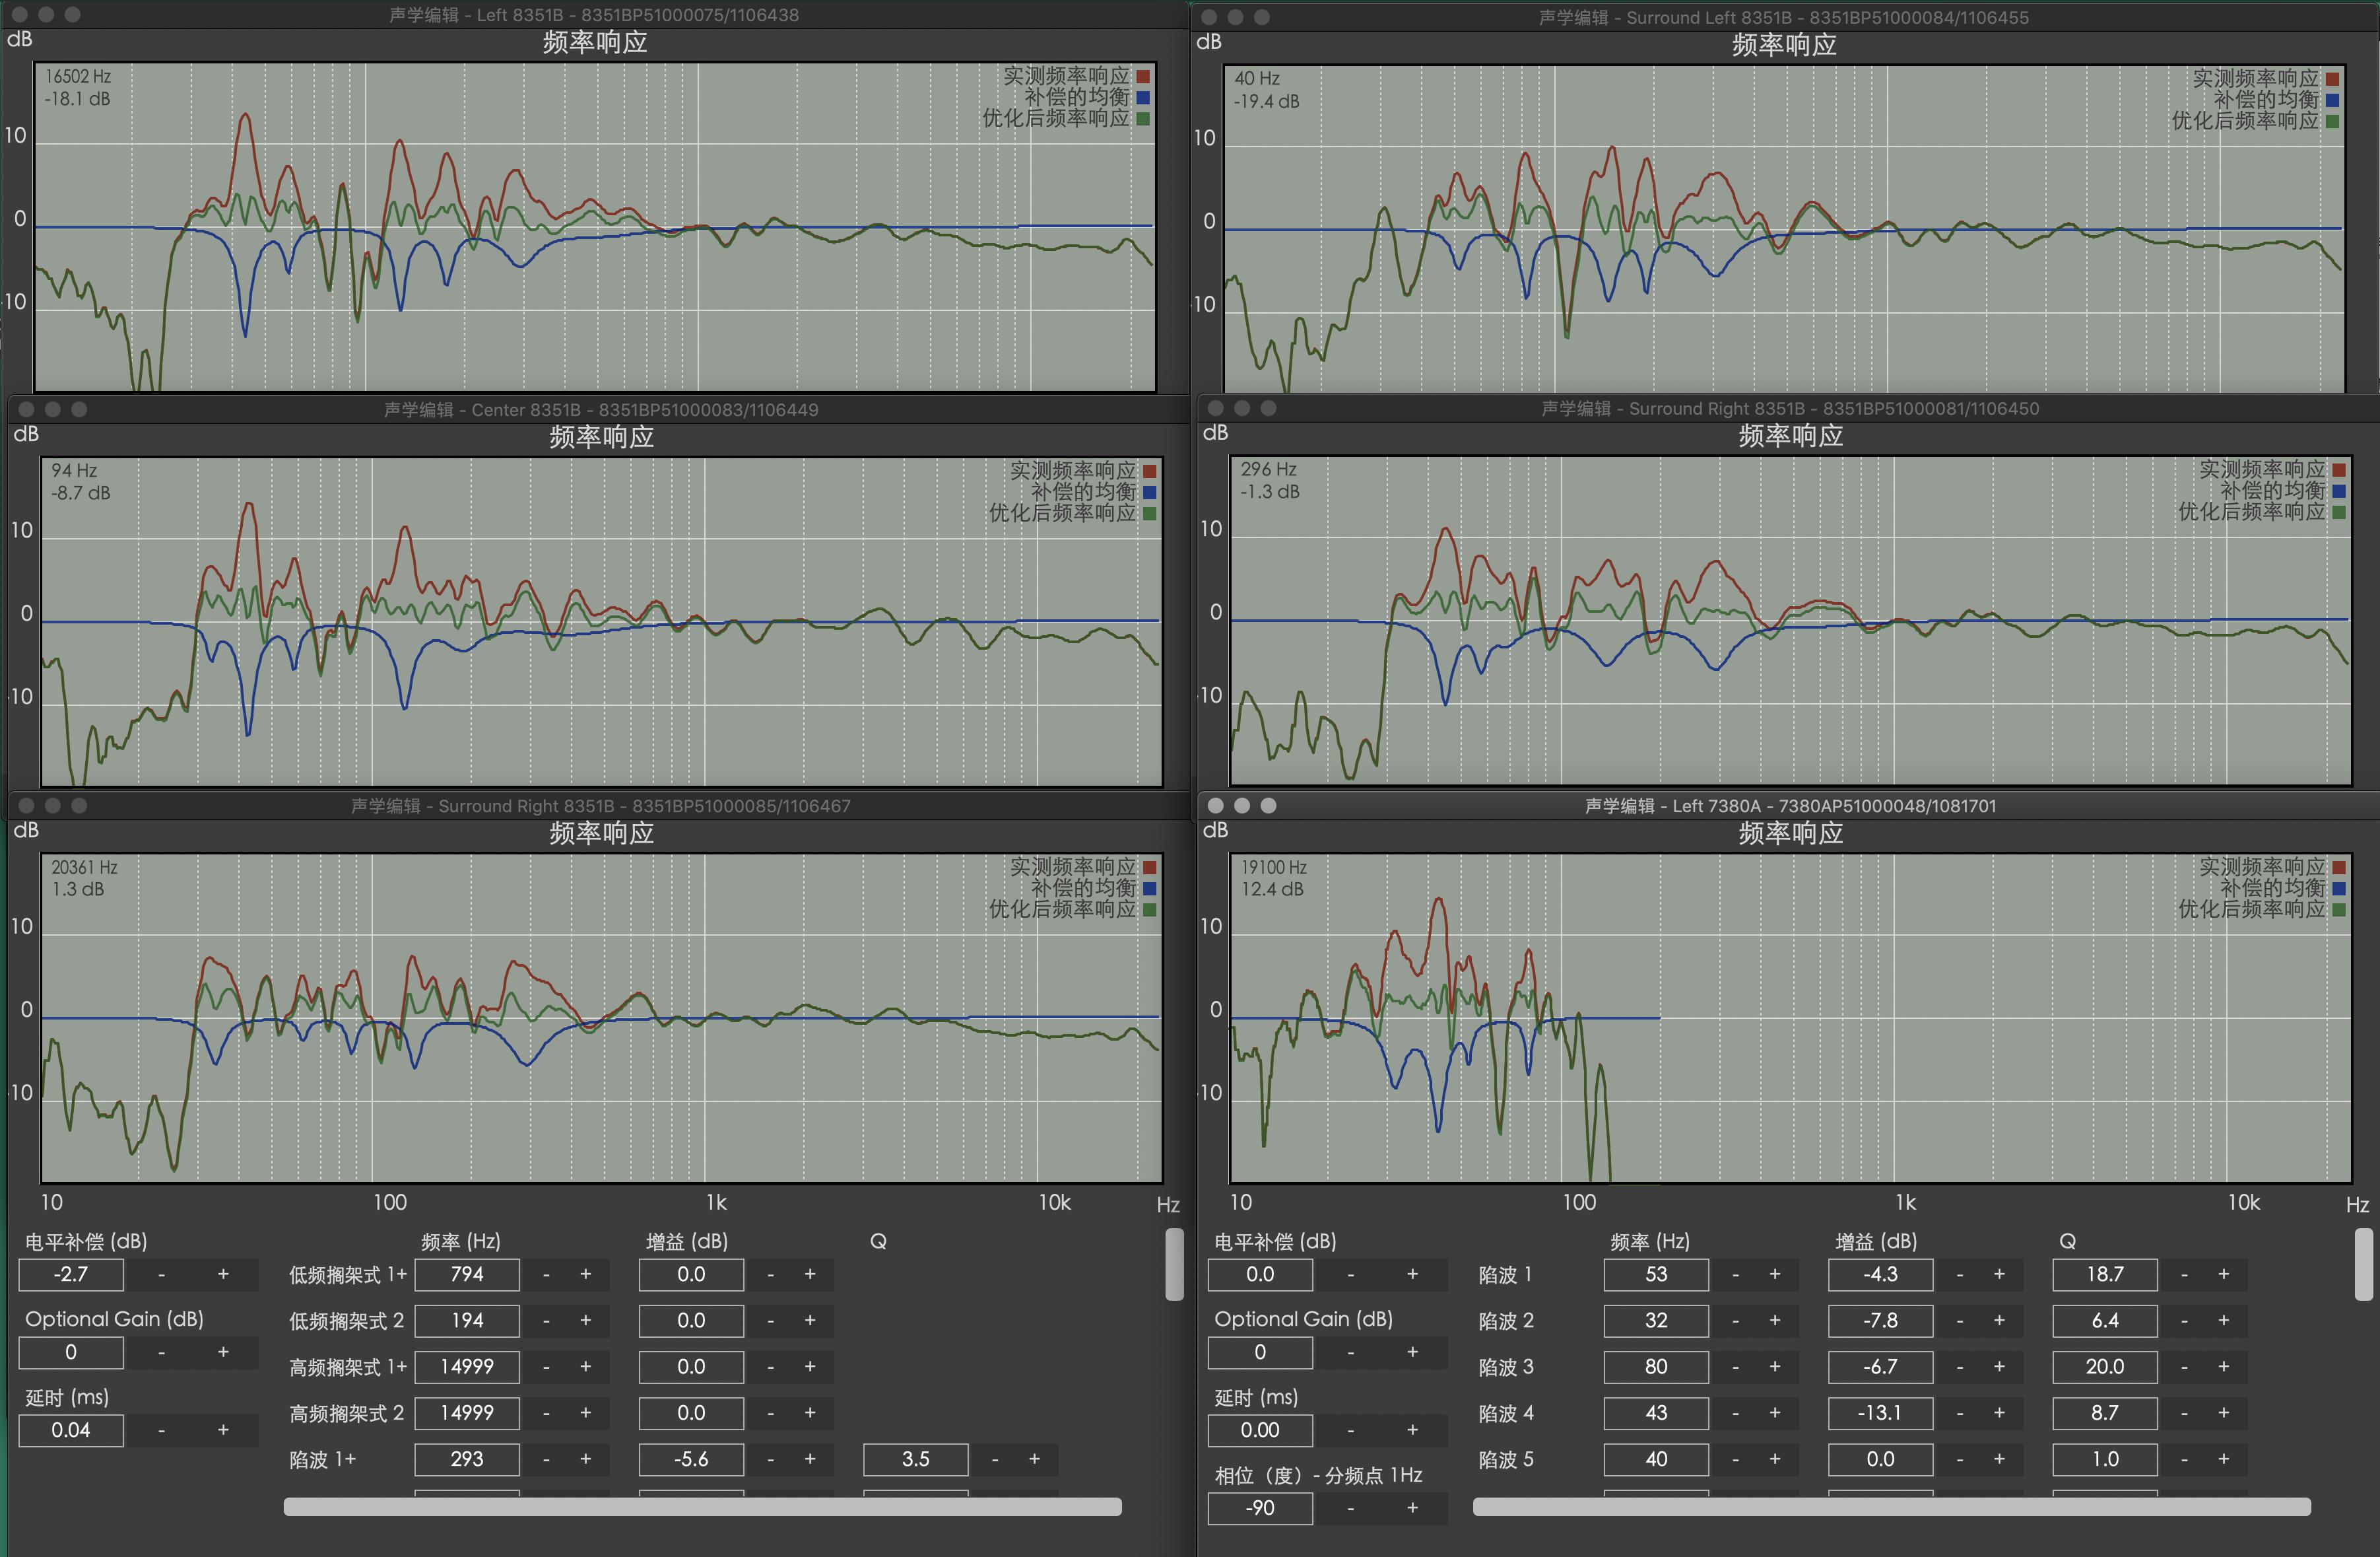Click the right panel vertical scrollbar thumb
The height and width of the screenshot is (1557, 2380).
click(x=2364, y=1264)
